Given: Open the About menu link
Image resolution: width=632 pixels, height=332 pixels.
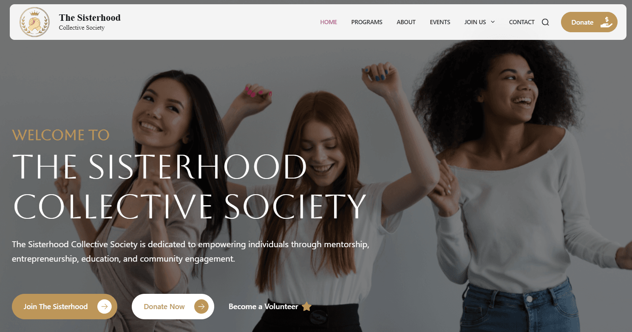Looking at the screenshot, I should pyautogui.click(x=406, y=22).
